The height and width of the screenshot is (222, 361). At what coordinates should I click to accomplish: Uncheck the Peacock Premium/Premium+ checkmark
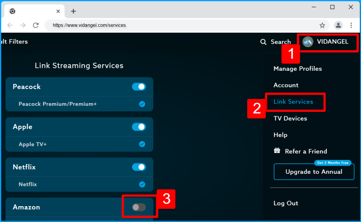point(142,104)
